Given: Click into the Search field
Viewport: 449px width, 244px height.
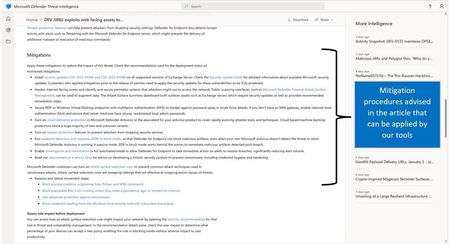Looking at the screenshot, I should [x=253, y=6].
